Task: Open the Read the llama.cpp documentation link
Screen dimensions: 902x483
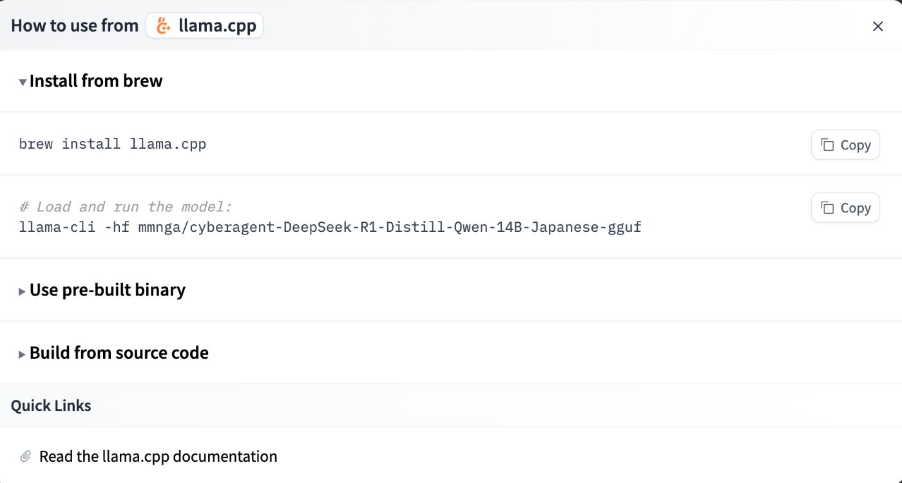Action: [x=158, y=456]
